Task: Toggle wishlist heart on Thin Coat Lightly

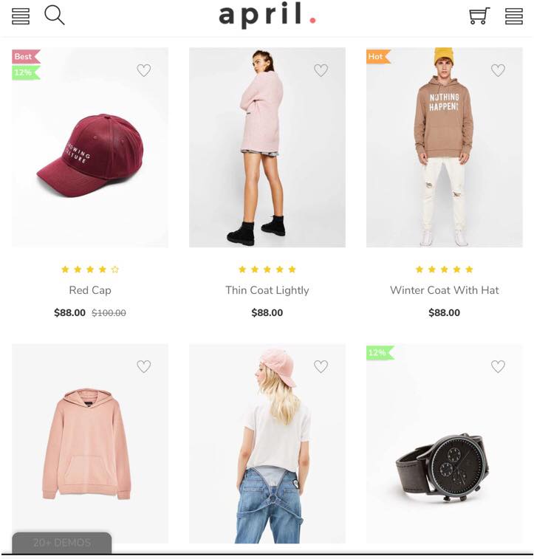Action: pyautogui.click(x=321, y=70)
